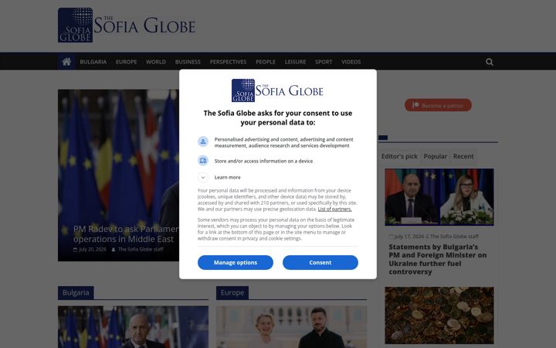Open the Leisure menu item

295,62
